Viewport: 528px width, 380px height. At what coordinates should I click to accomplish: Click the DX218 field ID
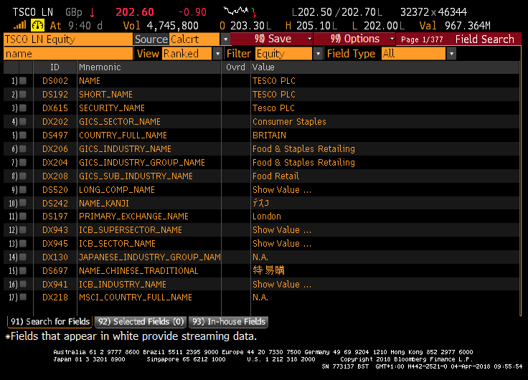55,298
